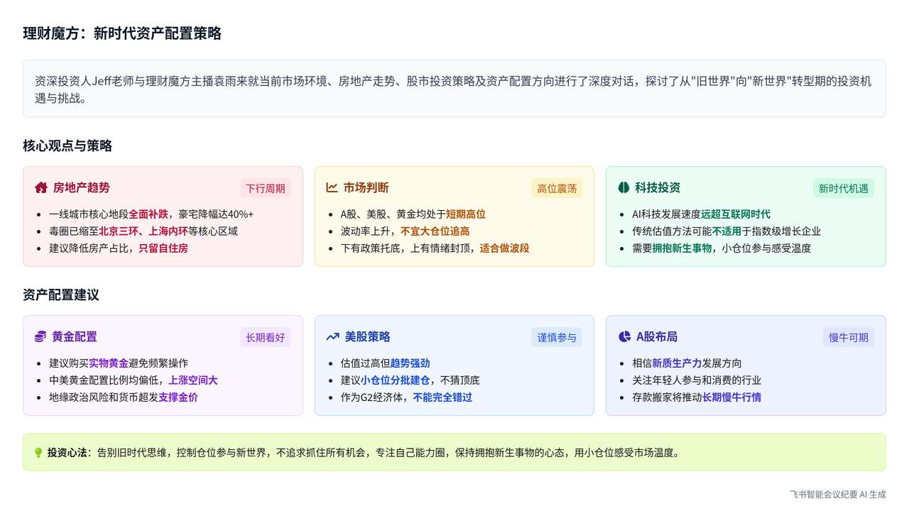Click the 飞书智能会议纪要 AI 生成 footer text

tap(837, 494)
